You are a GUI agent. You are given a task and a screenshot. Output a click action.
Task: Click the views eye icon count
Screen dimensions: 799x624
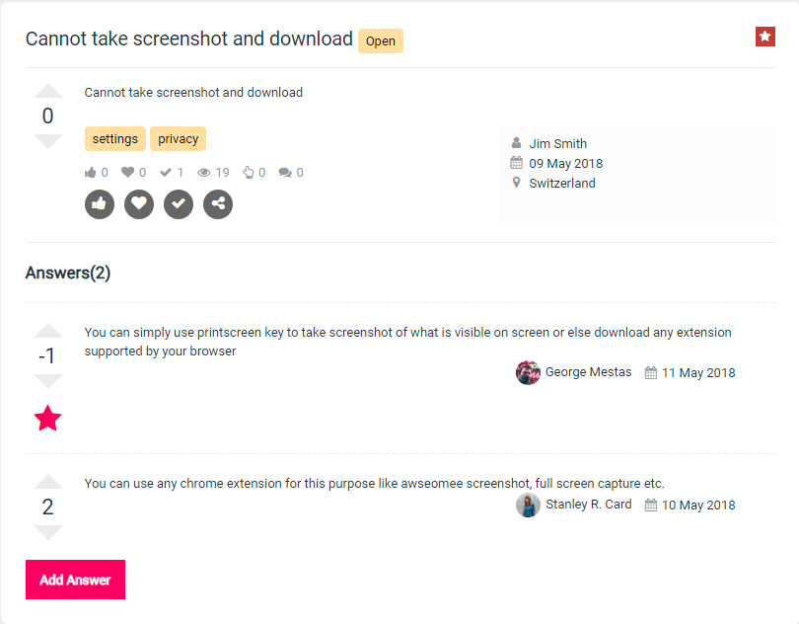coord(213,173)
